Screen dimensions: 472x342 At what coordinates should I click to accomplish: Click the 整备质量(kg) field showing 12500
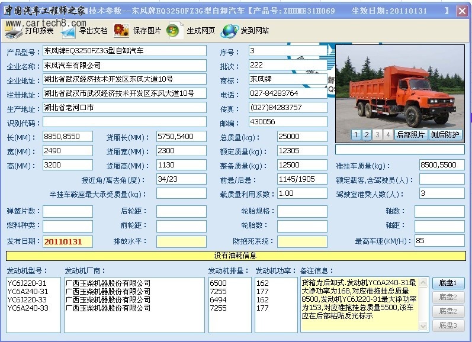point(302,165)
